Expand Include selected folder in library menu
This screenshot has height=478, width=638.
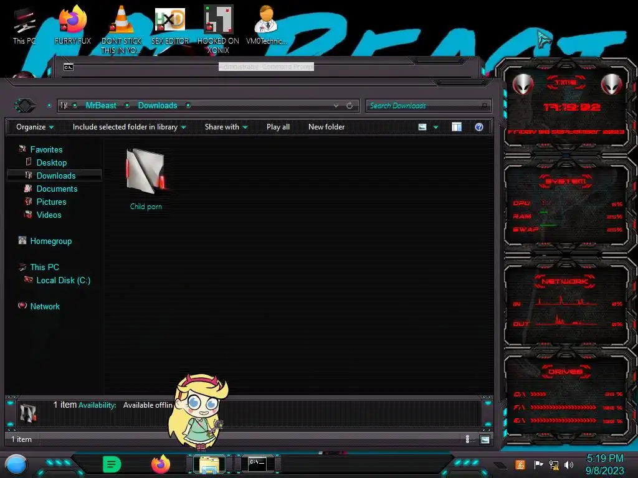(x=130, y=127)
